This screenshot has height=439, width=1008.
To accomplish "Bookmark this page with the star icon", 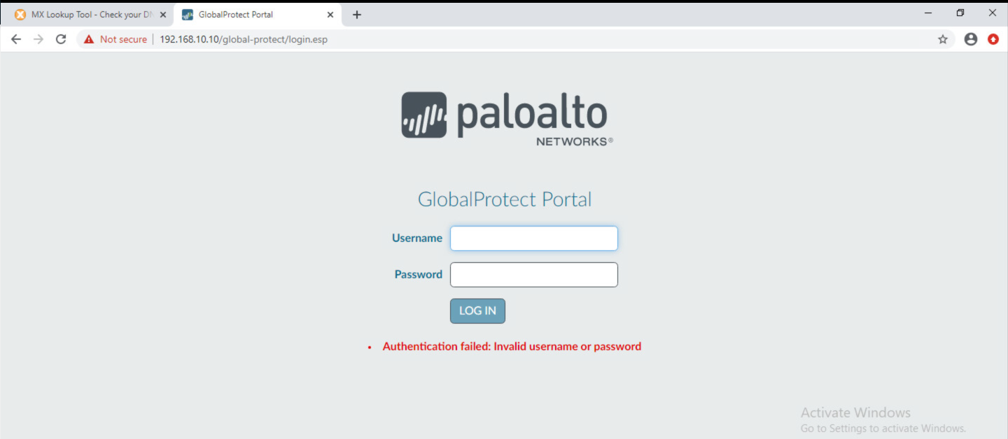I will 943,39.
